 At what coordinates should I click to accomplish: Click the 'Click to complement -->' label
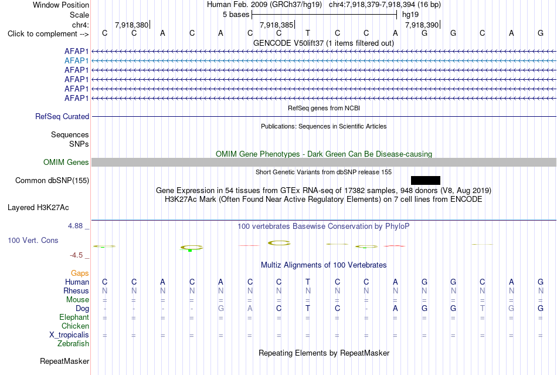(x=48, y=34)
